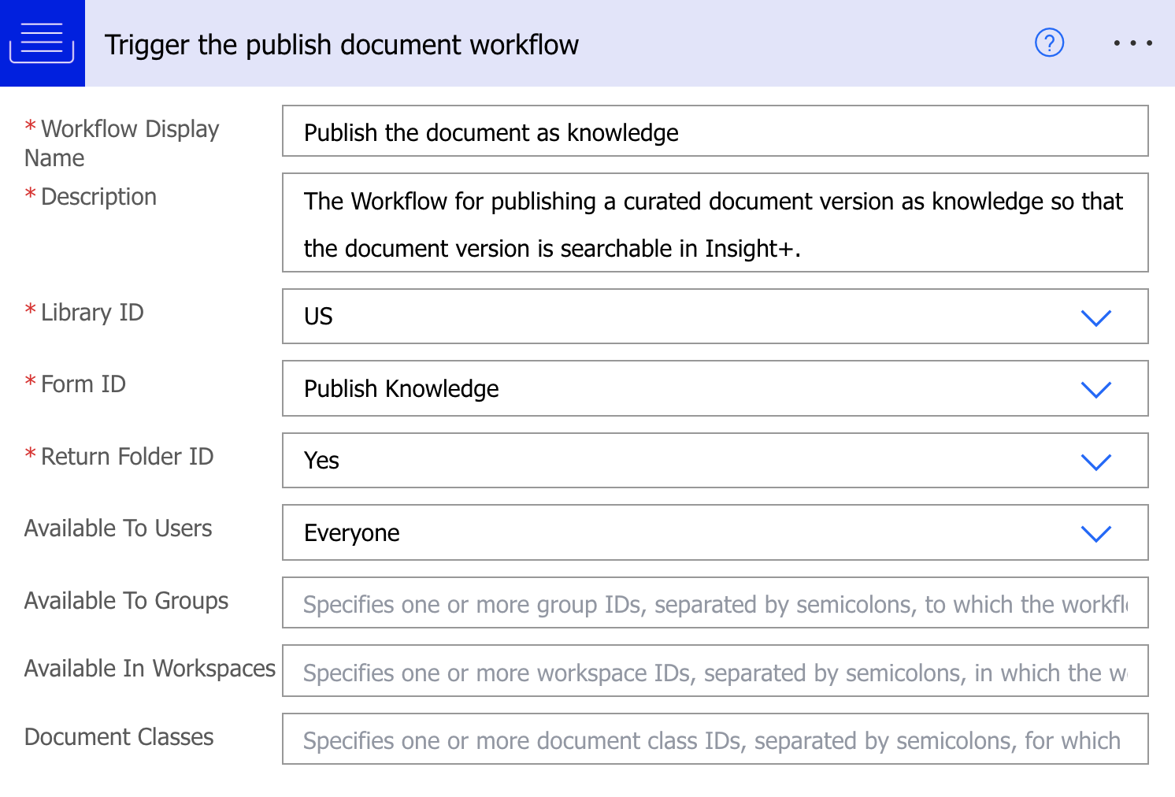The image size is (1175, 797).
Task: Click the Available To Groups input field
Action: coord(714,603)
